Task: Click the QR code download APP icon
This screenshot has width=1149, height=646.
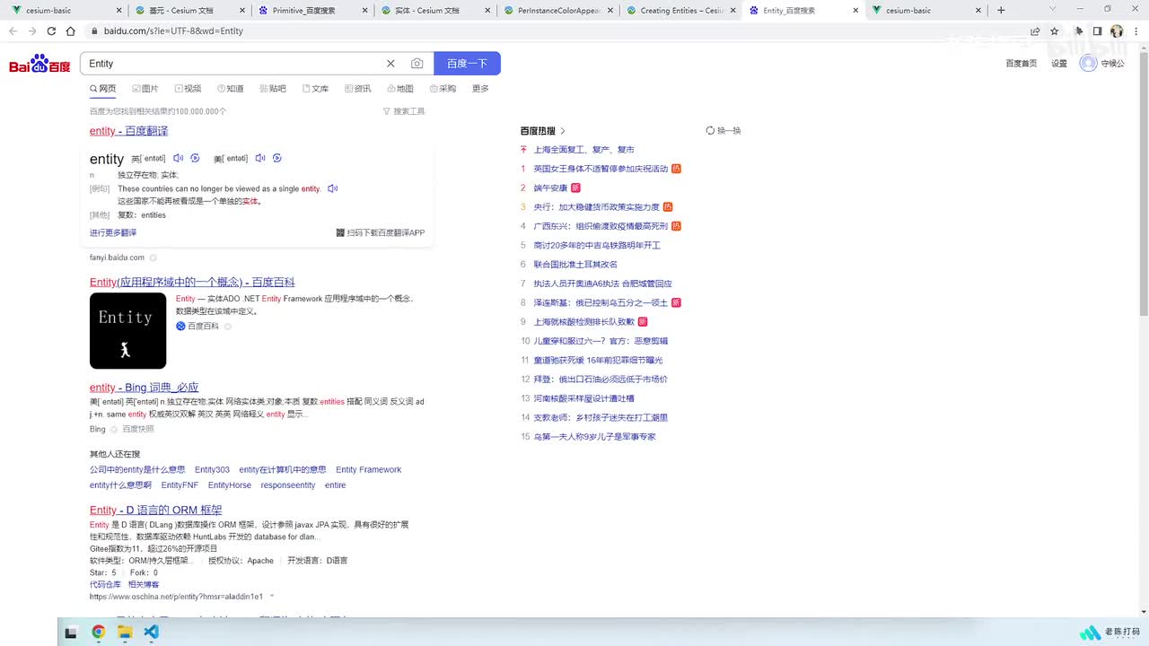Action: click(340, 232)
